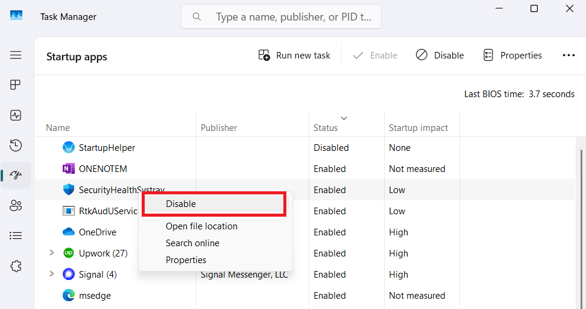Sort by the Status column header

[x=326, y=128]
